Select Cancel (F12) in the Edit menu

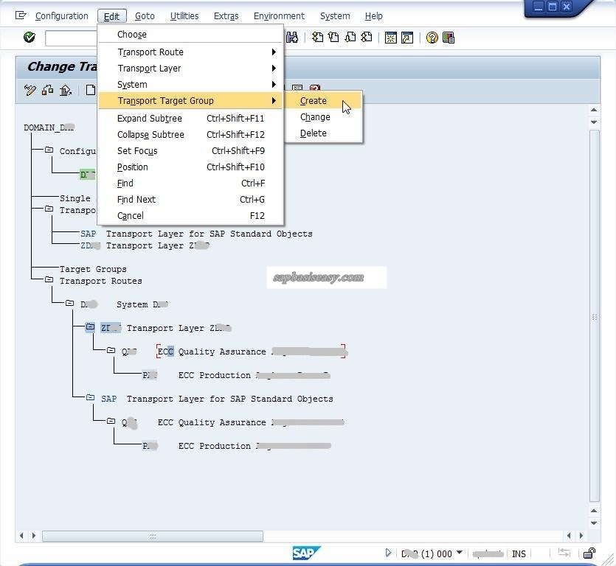190,216
